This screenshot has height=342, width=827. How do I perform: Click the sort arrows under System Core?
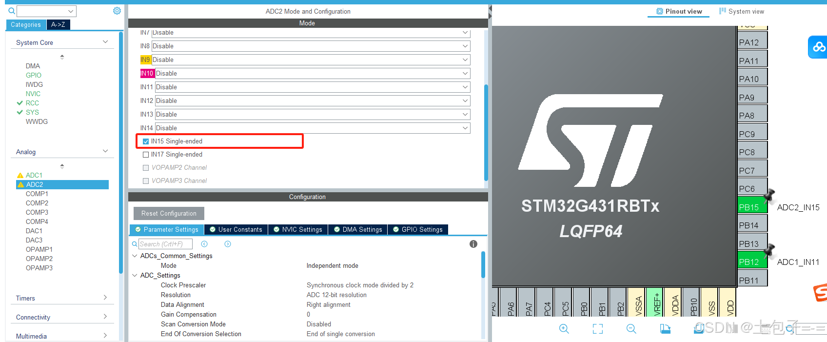tap(62, 57)
